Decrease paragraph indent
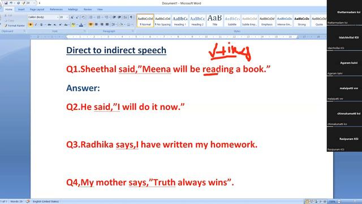This screenshot has width=362, height=204. pyautogui.click(x=114, y=17)
